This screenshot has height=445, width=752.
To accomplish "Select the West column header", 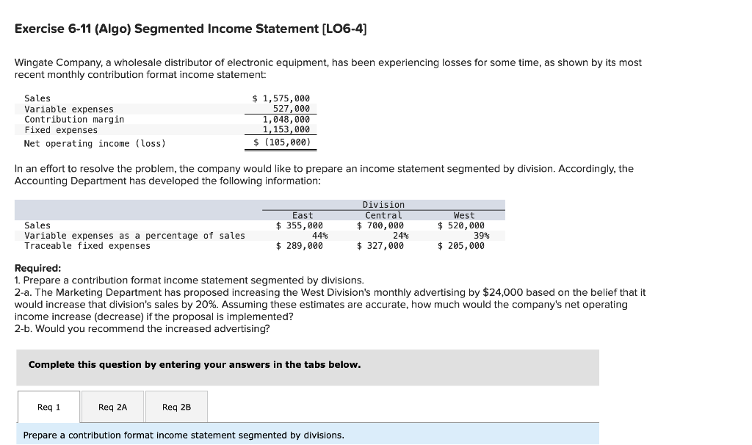I will click(463, 215).
